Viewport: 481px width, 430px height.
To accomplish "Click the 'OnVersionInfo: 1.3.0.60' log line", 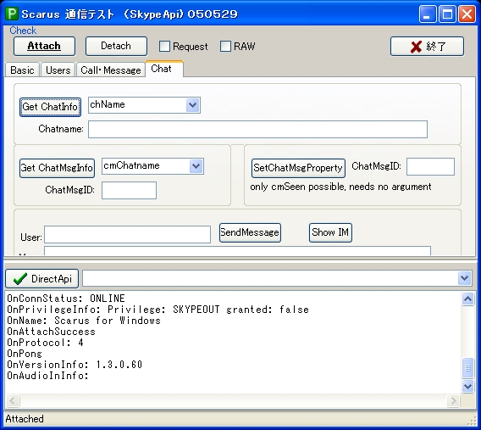I will 75,365.
